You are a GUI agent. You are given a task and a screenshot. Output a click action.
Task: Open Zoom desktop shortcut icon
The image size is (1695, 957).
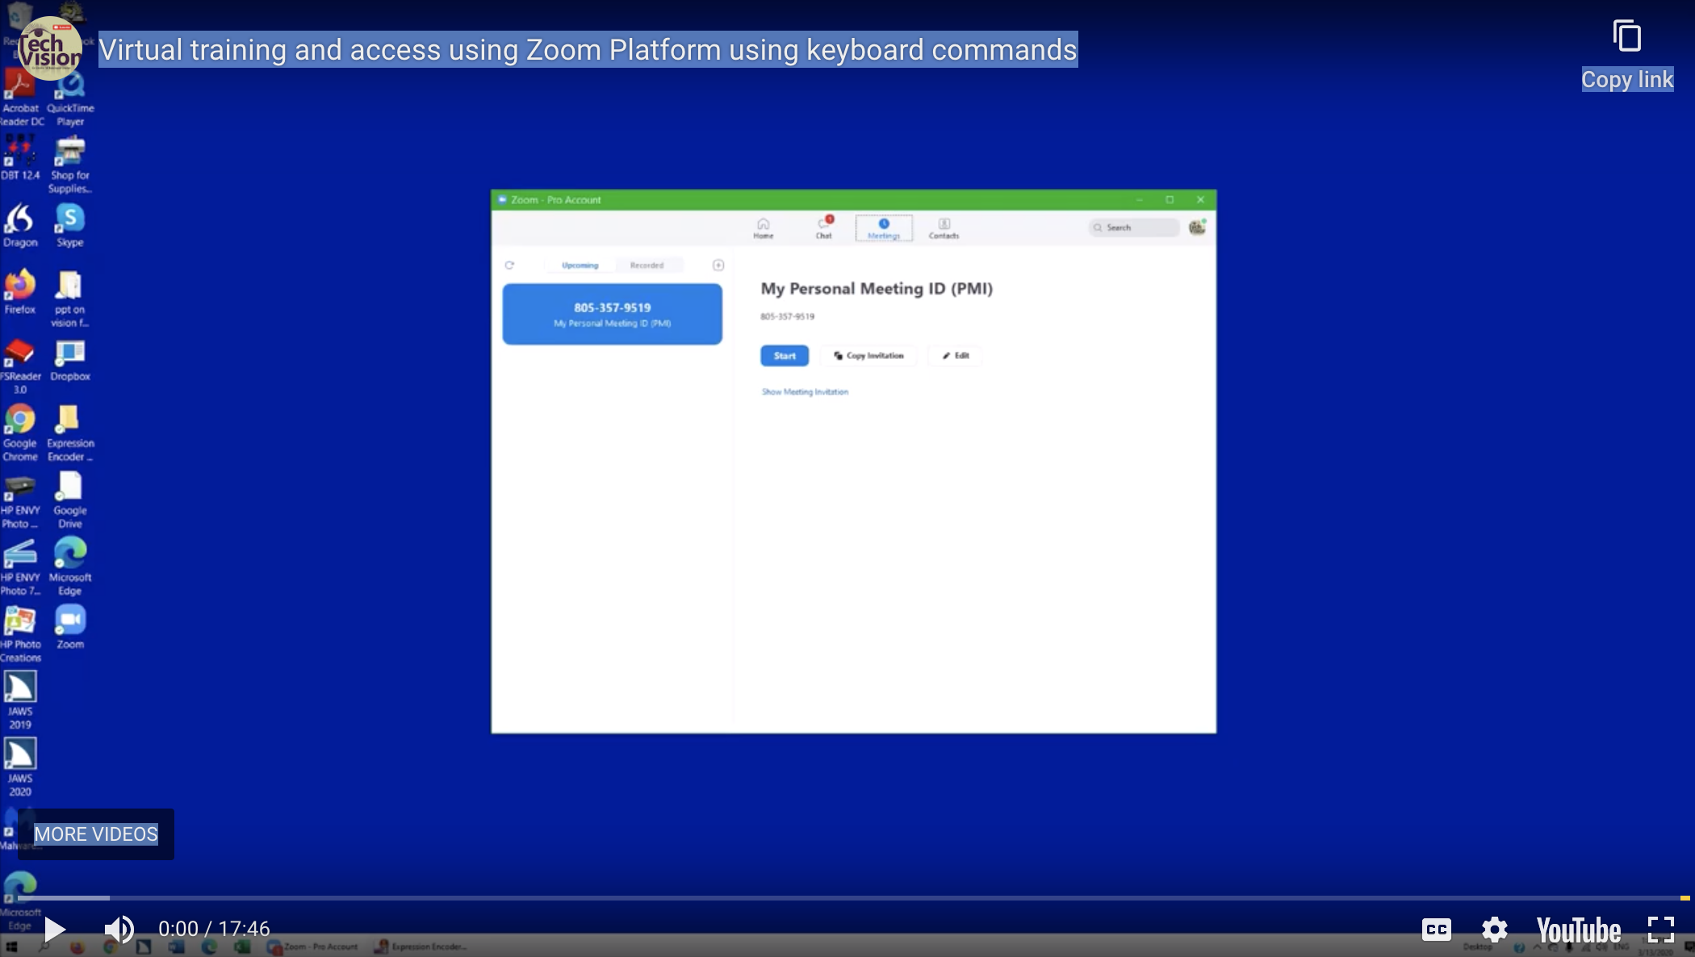coord(70,627)
